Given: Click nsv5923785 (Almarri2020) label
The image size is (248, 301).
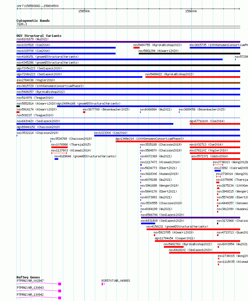Looking at the screenshot, I should pyautogui.click(x=174, y=232).
